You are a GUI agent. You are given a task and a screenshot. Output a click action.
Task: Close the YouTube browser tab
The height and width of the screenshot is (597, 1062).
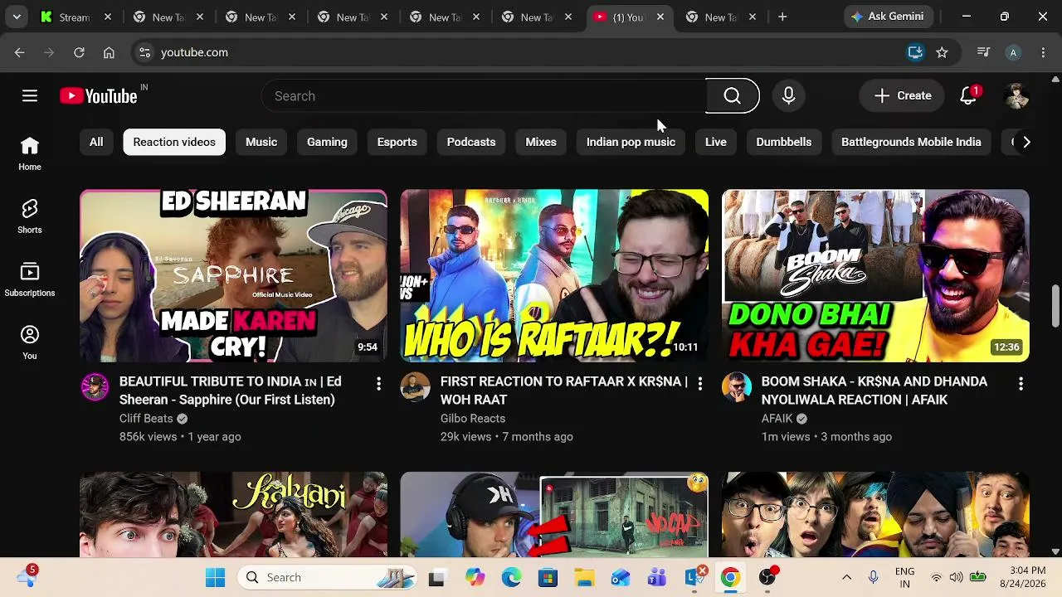pyautogui.click(x=660, y=17)
